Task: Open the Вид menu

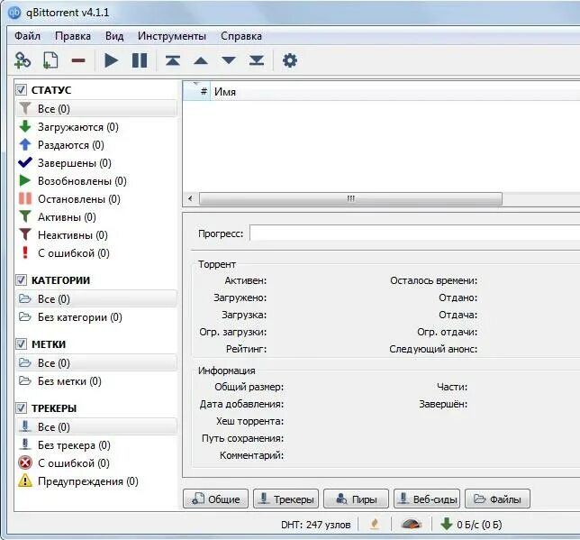Action: pyautogui.click(x=114, y=36)
